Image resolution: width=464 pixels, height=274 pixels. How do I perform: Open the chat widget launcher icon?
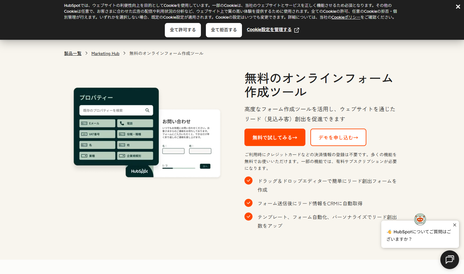pos(450,260)
